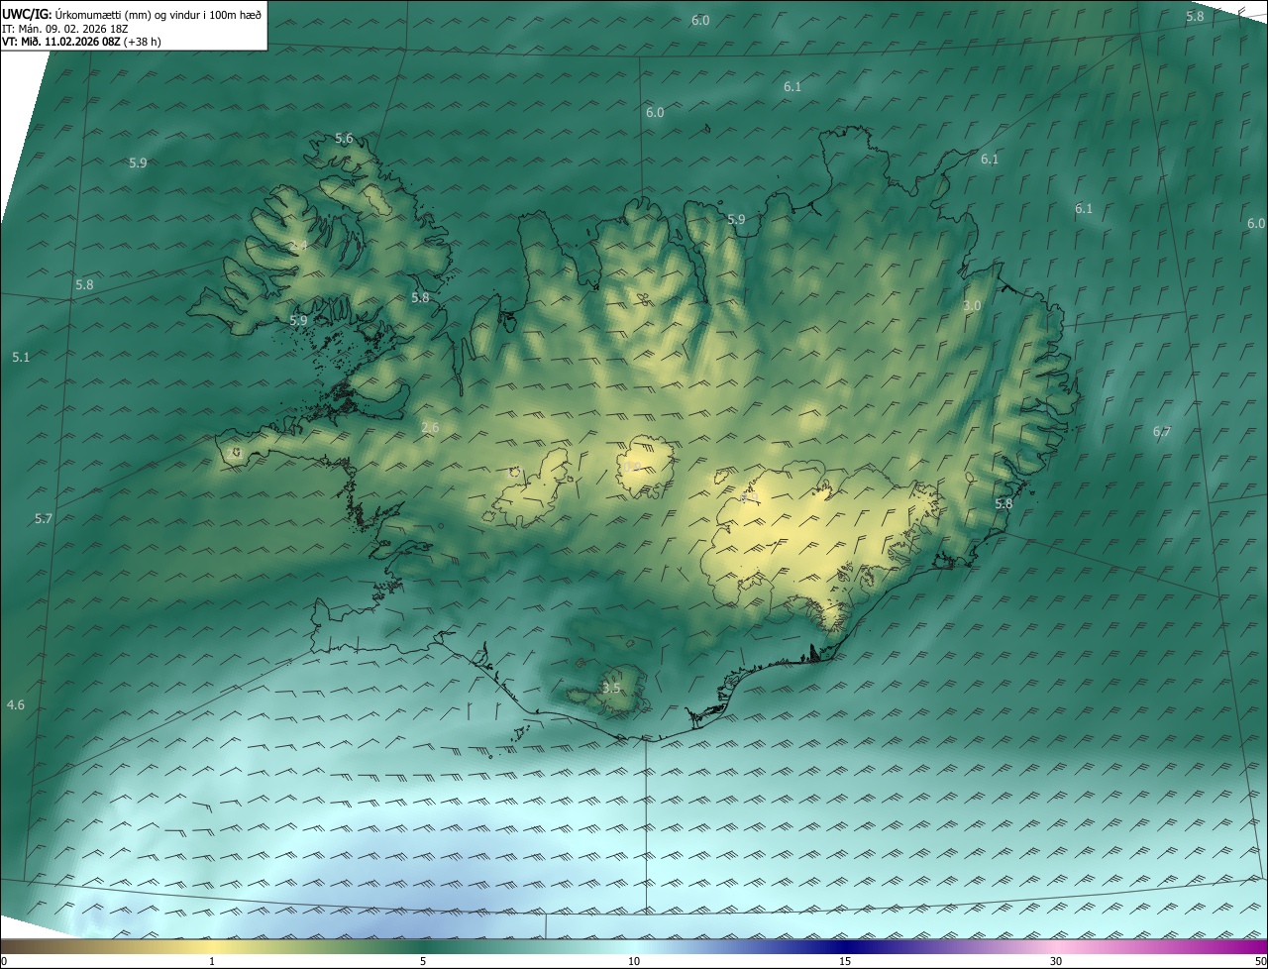Click the "VT: Mið. 11.02.2026 08Z (+38 h)" line

coord(82,42)
